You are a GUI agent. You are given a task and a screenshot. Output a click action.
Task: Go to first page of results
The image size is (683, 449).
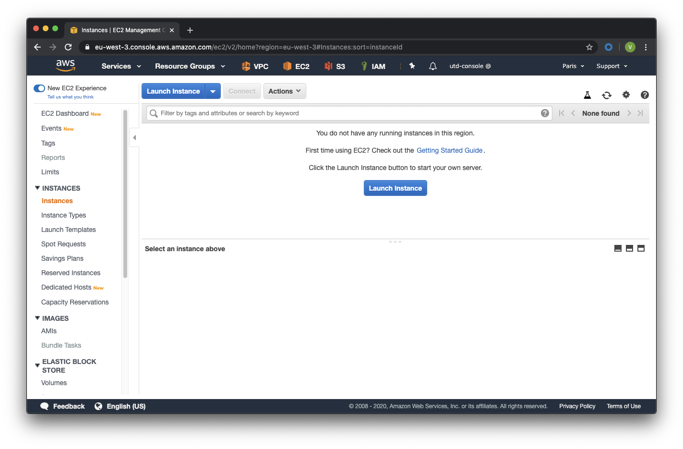point(562,113)
